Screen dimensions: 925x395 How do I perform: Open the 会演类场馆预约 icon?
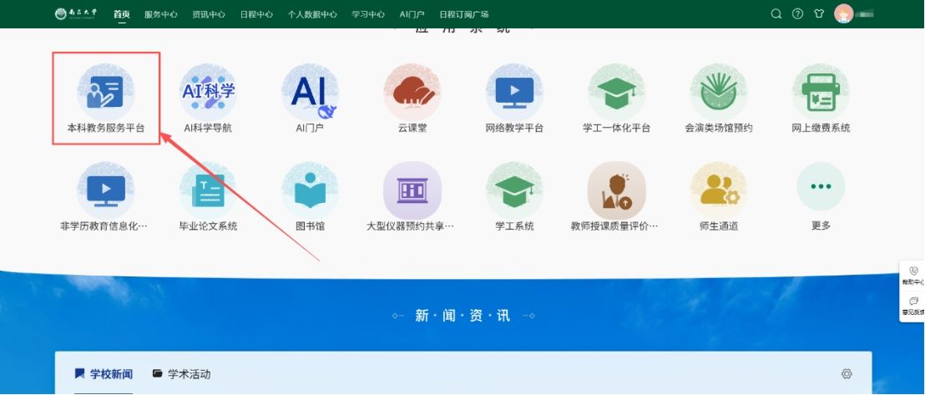(x=718, y=92)
